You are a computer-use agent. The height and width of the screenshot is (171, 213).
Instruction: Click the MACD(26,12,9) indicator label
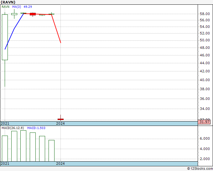pos(13,128)
